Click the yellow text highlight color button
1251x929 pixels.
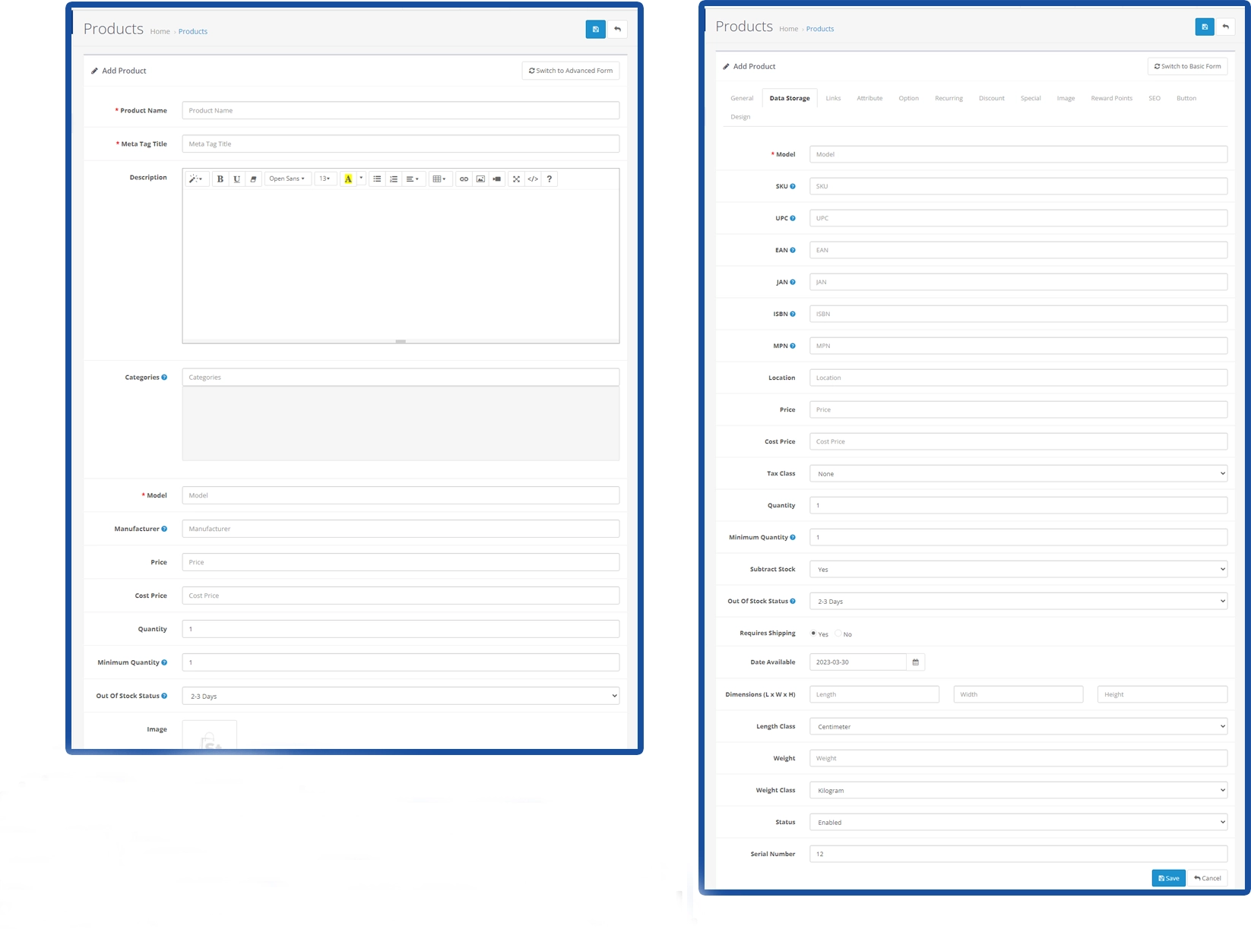click(x=348, y=179)
